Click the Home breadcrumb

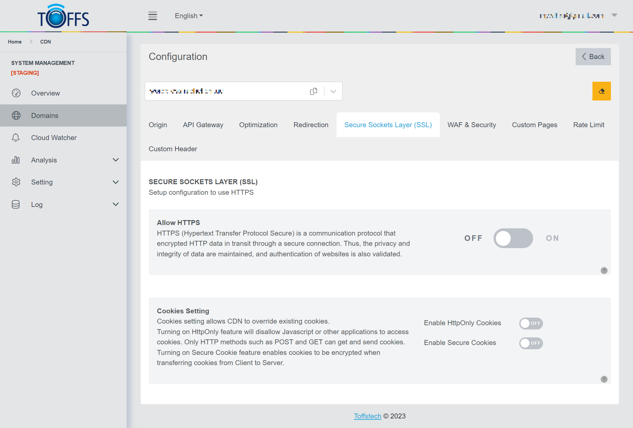[15, 42]
